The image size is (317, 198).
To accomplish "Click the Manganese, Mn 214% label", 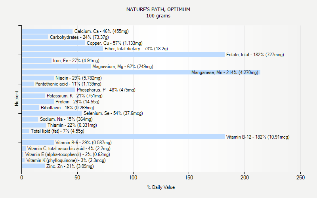I will [225, 72].
